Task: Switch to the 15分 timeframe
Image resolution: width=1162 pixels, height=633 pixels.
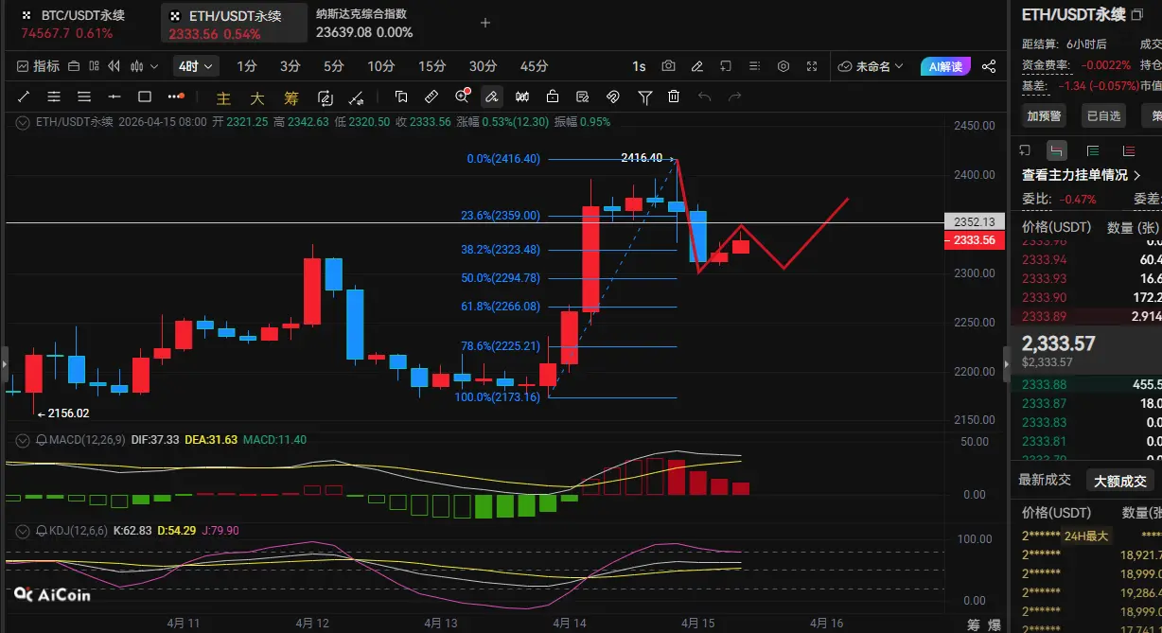Action: tap(432, 66)
